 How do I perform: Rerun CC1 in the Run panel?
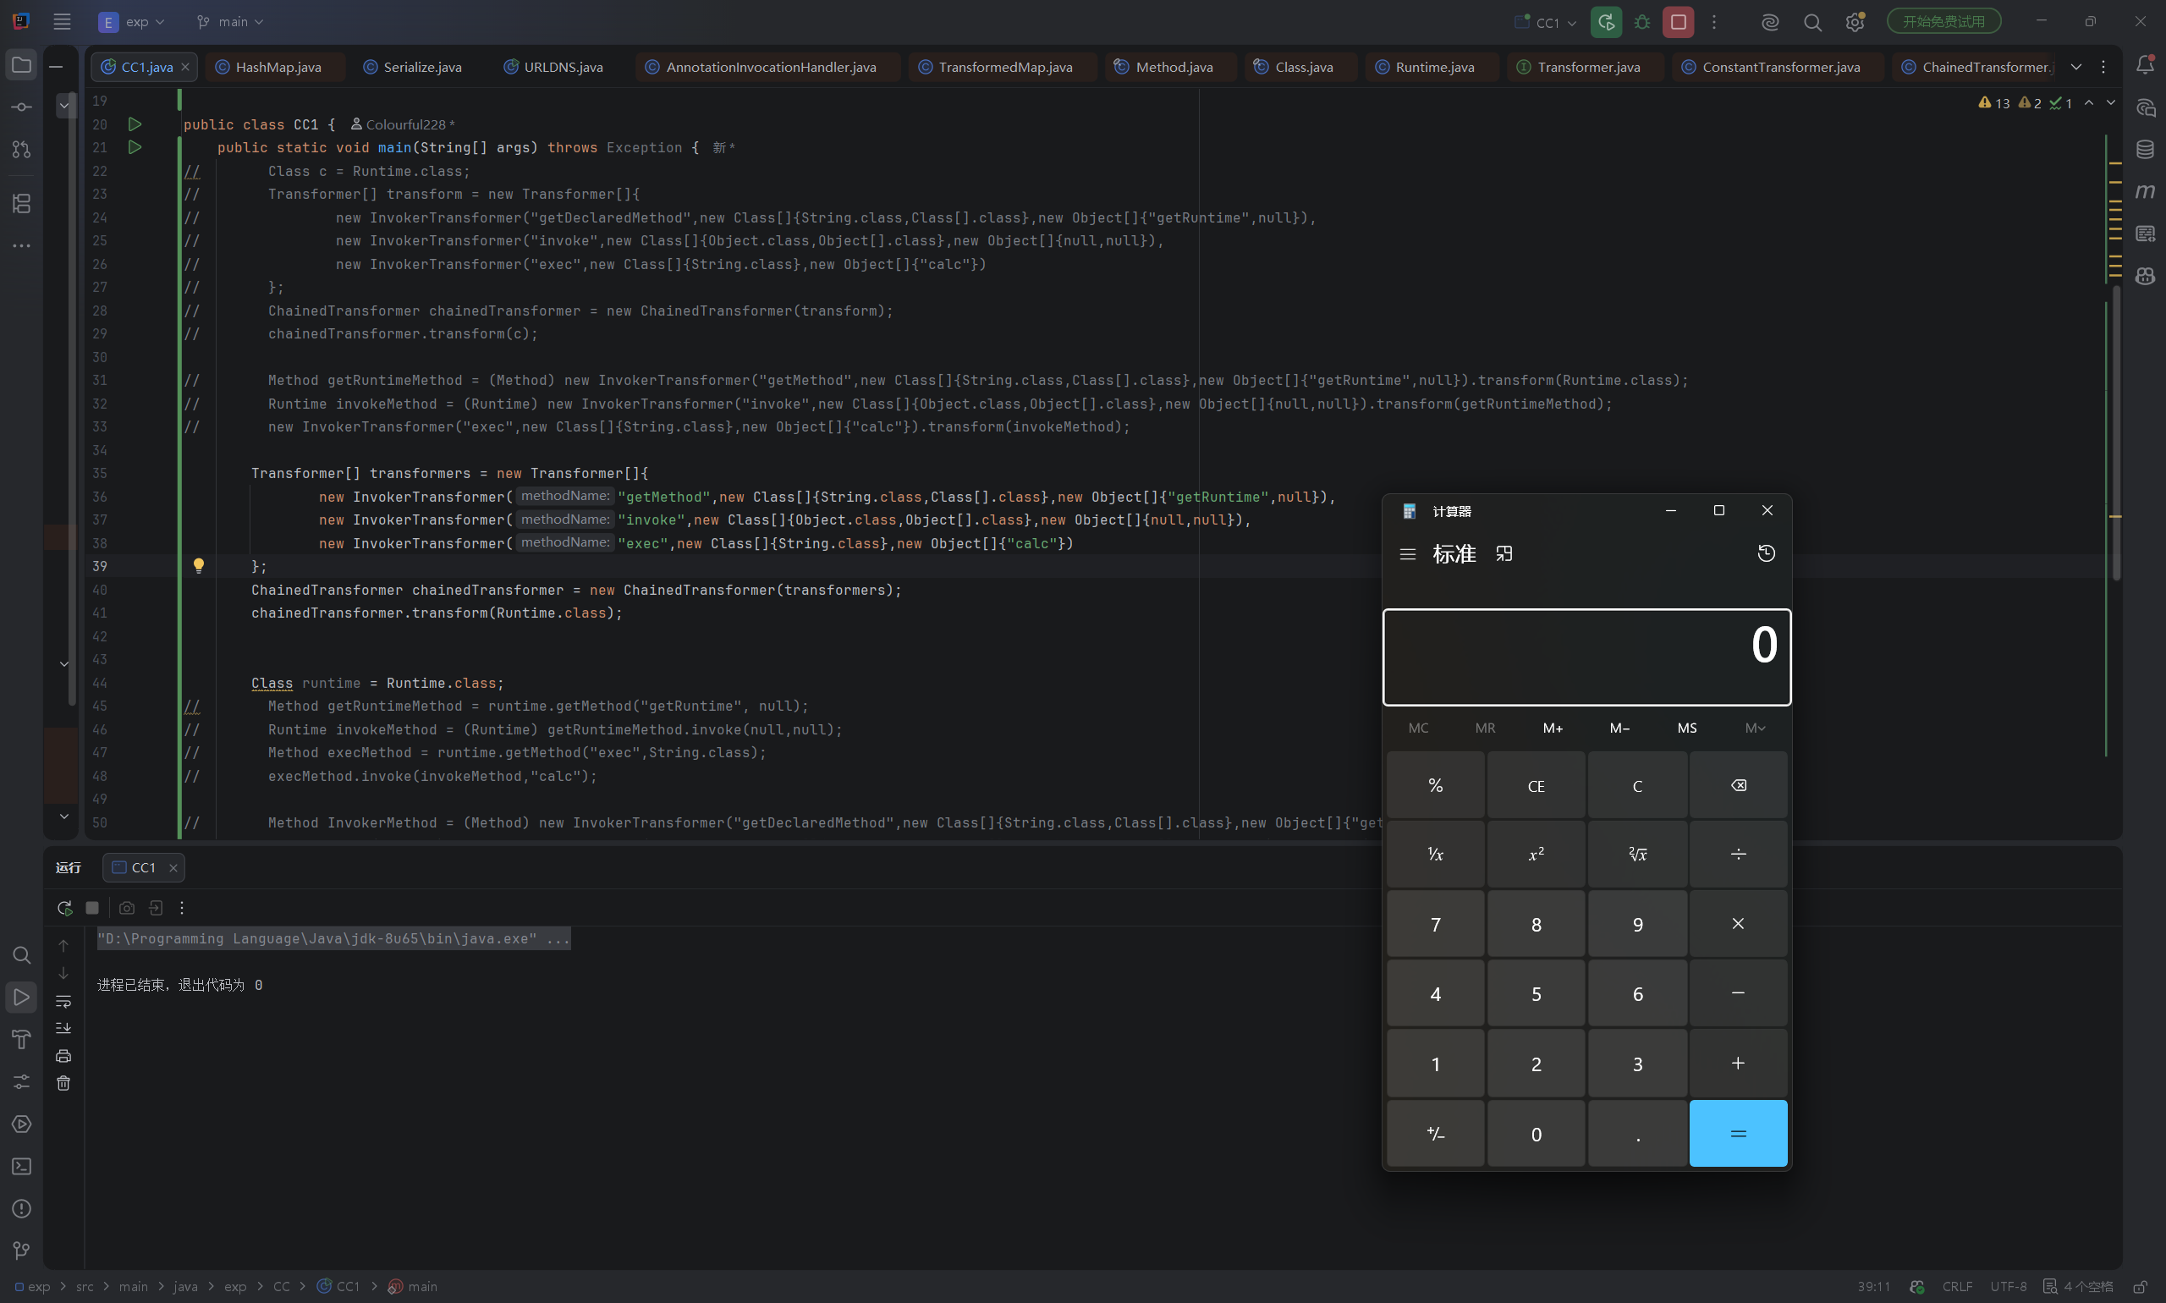point(64,908)
